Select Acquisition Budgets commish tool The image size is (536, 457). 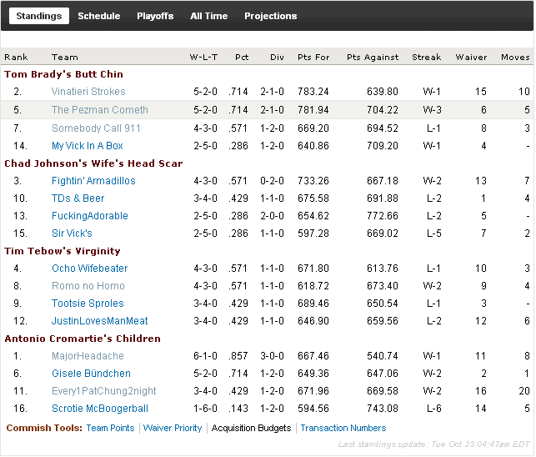[251, 428]
